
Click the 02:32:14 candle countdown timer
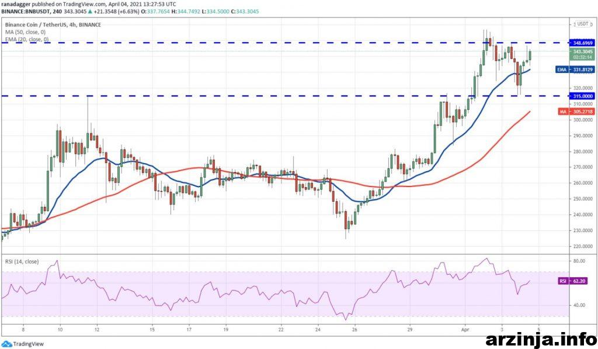(x=583, y=57)
